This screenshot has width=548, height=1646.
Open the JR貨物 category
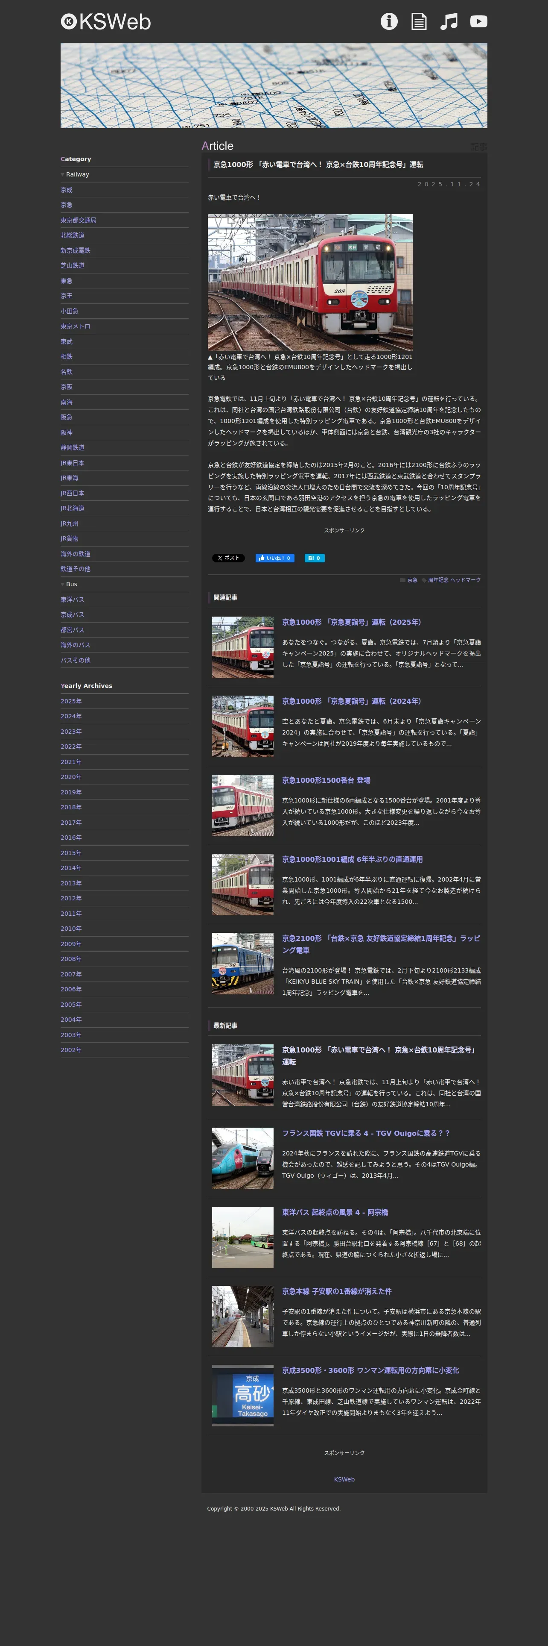pyautogui.click(x=70, y=538)
